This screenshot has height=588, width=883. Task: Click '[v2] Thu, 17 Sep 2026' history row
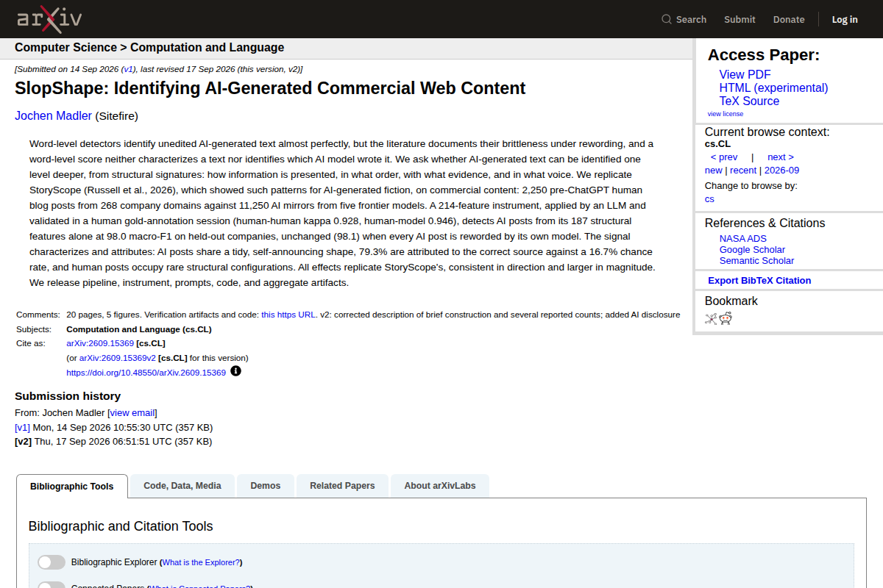coord(113,442)
